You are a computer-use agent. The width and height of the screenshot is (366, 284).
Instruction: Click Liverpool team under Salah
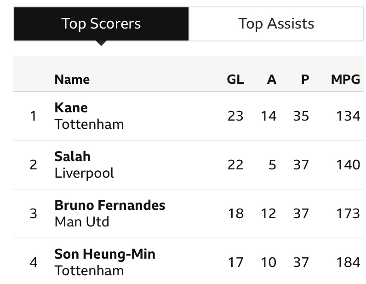tap(84, 173)
